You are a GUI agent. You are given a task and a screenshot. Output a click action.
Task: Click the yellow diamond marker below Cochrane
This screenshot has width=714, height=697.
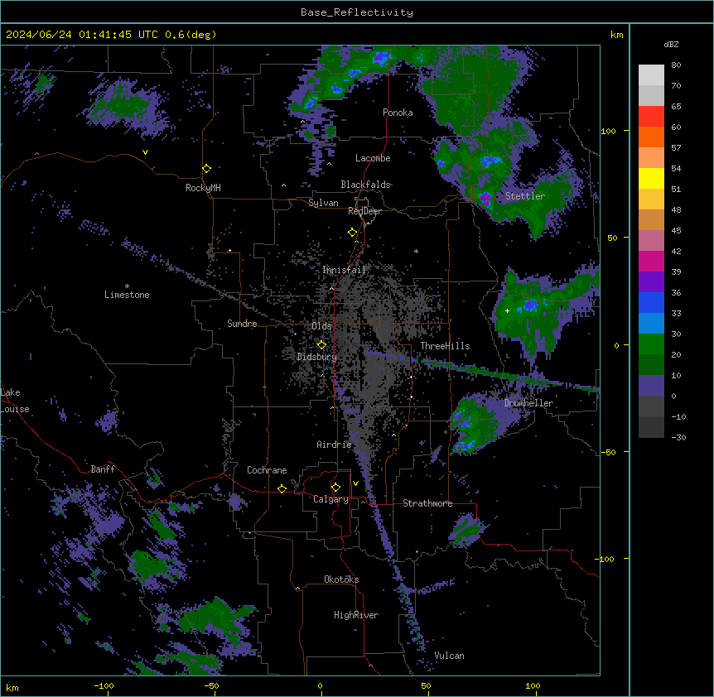(x=282, y=489)
